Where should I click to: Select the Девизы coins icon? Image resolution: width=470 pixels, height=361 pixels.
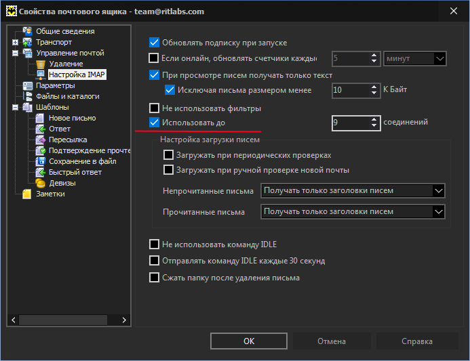click(41, 183)
